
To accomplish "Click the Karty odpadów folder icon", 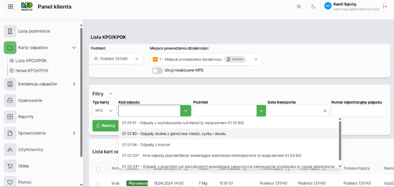I will [10, 48].
